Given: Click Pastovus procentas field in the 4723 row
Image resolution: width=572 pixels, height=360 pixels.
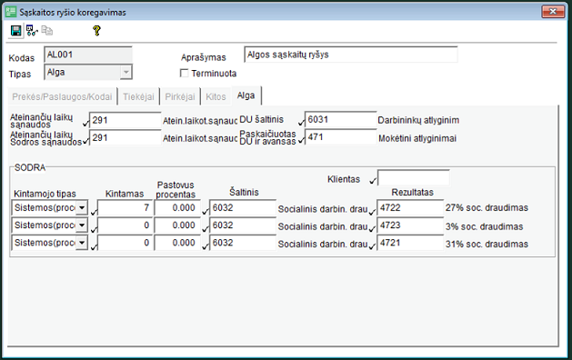Looking at the screenshot, I should point(177,225).
